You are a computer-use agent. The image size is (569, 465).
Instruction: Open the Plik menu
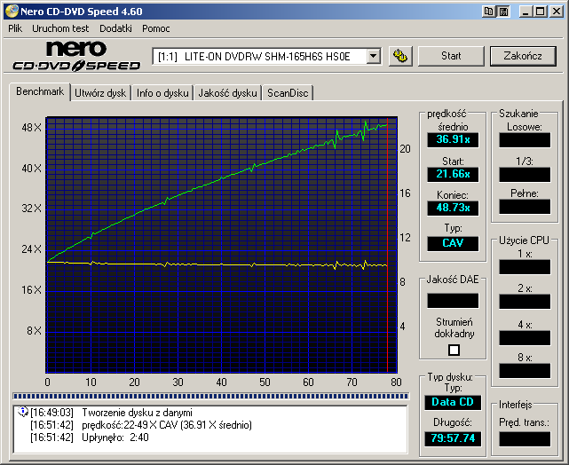click(15, 28)
